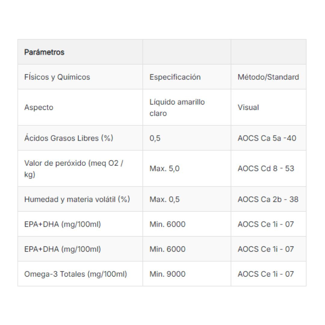Click the Humedad y materia volátil cell
Screen dimensions: 325x325
[77, 199]
